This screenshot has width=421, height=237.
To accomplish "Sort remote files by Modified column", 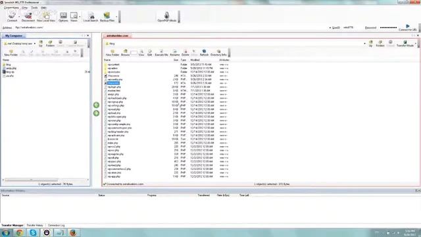I will 195,60.
